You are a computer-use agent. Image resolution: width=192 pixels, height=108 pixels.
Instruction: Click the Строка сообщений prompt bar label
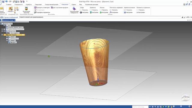pos(10,17)
